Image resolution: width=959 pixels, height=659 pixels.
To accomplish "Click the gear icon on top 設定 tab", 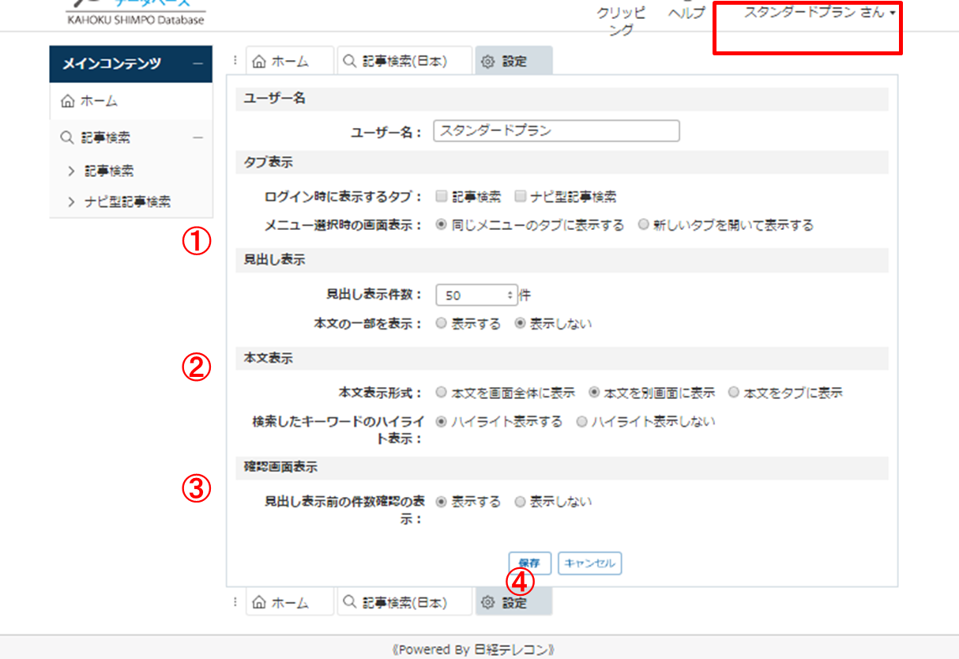I will click(x=488, y=62).
